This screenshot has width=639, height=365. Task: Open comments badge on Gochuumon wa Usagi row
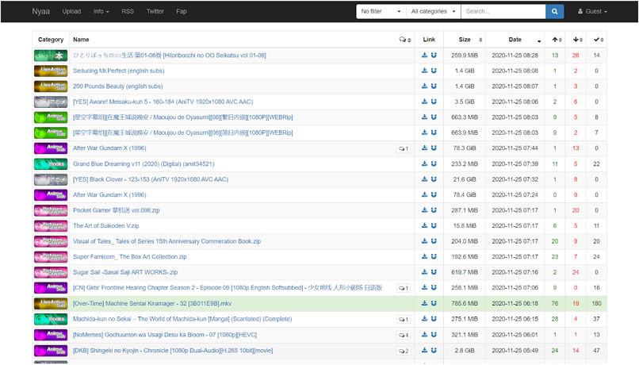coord(404,335)
